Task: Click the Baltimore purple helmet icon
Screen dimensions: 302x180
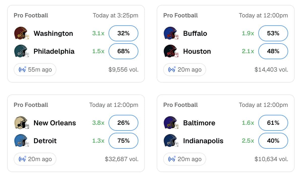Action: [171, 123]
